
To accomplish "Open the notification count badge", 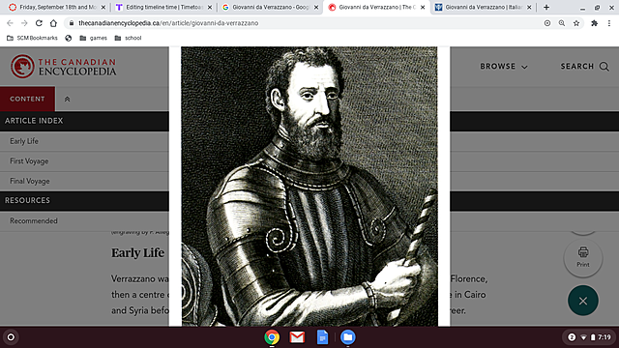I will tap(572, 337).
